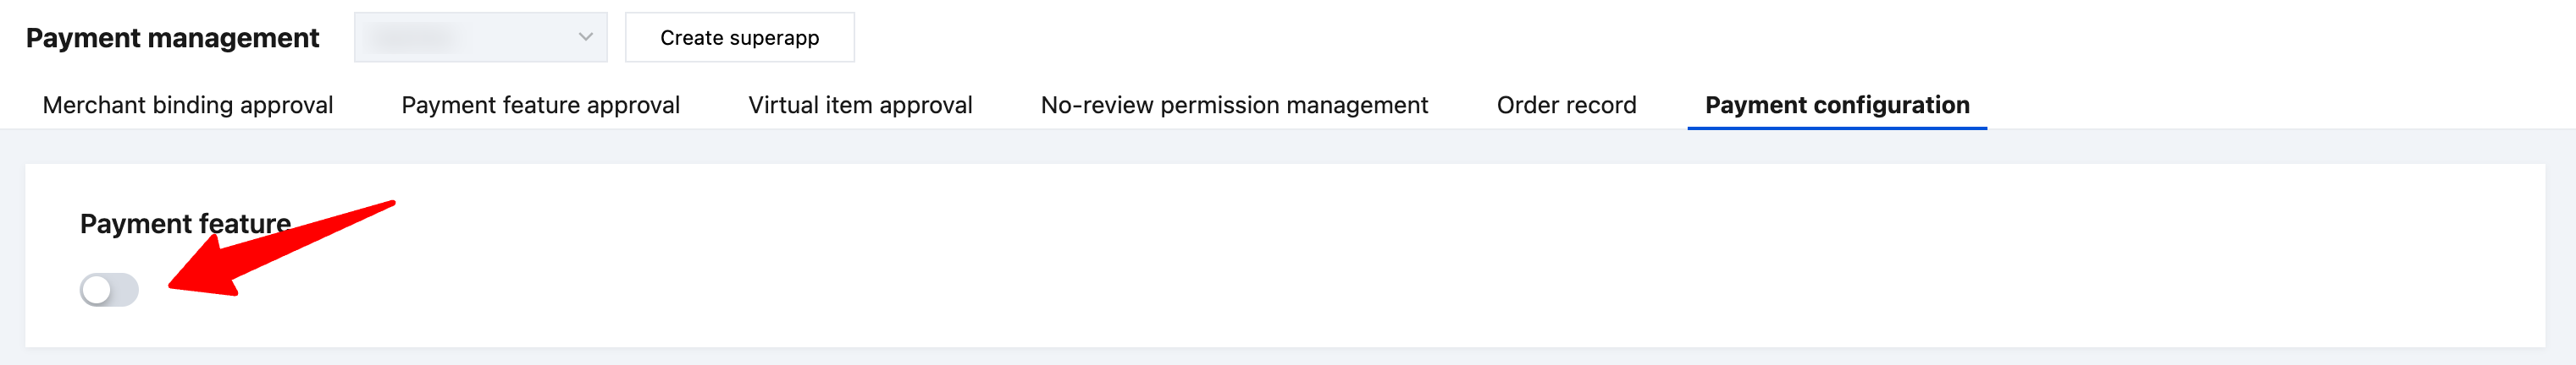Click the blue underline beneath Payment configuration

tap(1837, 128)
